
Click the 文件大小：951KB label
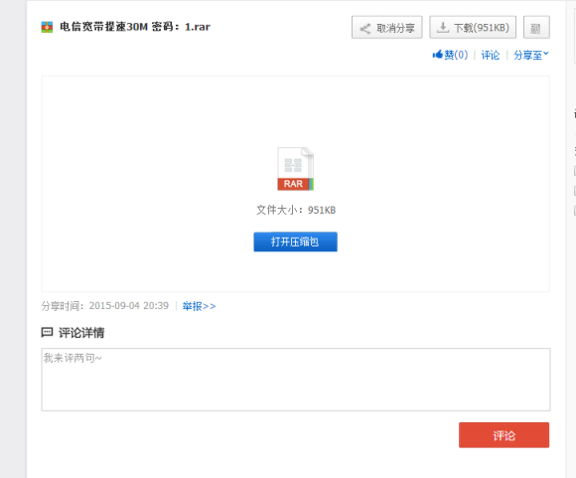pyautogui.click(x=296, y=210)
